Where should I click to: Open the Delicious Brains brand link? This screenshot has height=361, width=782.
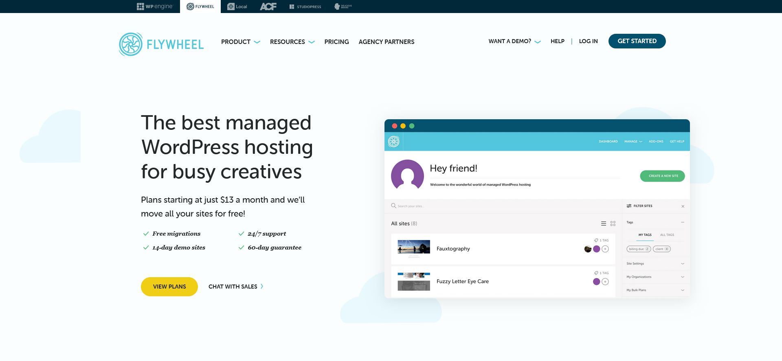[x=343, y=7]
